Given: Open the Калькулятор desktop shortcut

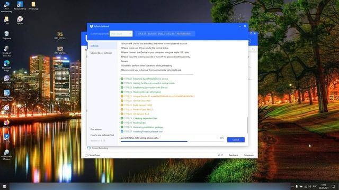Looking at the screenshot, I should tap(20, 6).
